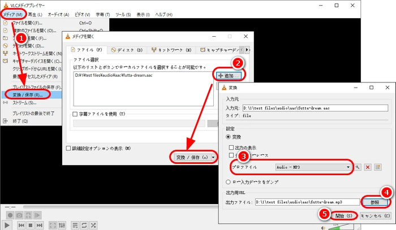Click the Stop playback button

31,225
